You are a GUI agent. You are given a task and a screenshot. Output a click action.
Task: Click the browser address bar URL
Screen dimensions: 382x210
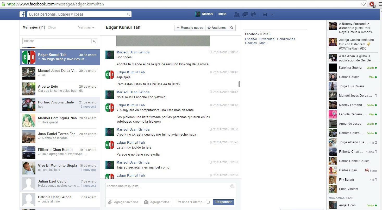tap(55, 4)
